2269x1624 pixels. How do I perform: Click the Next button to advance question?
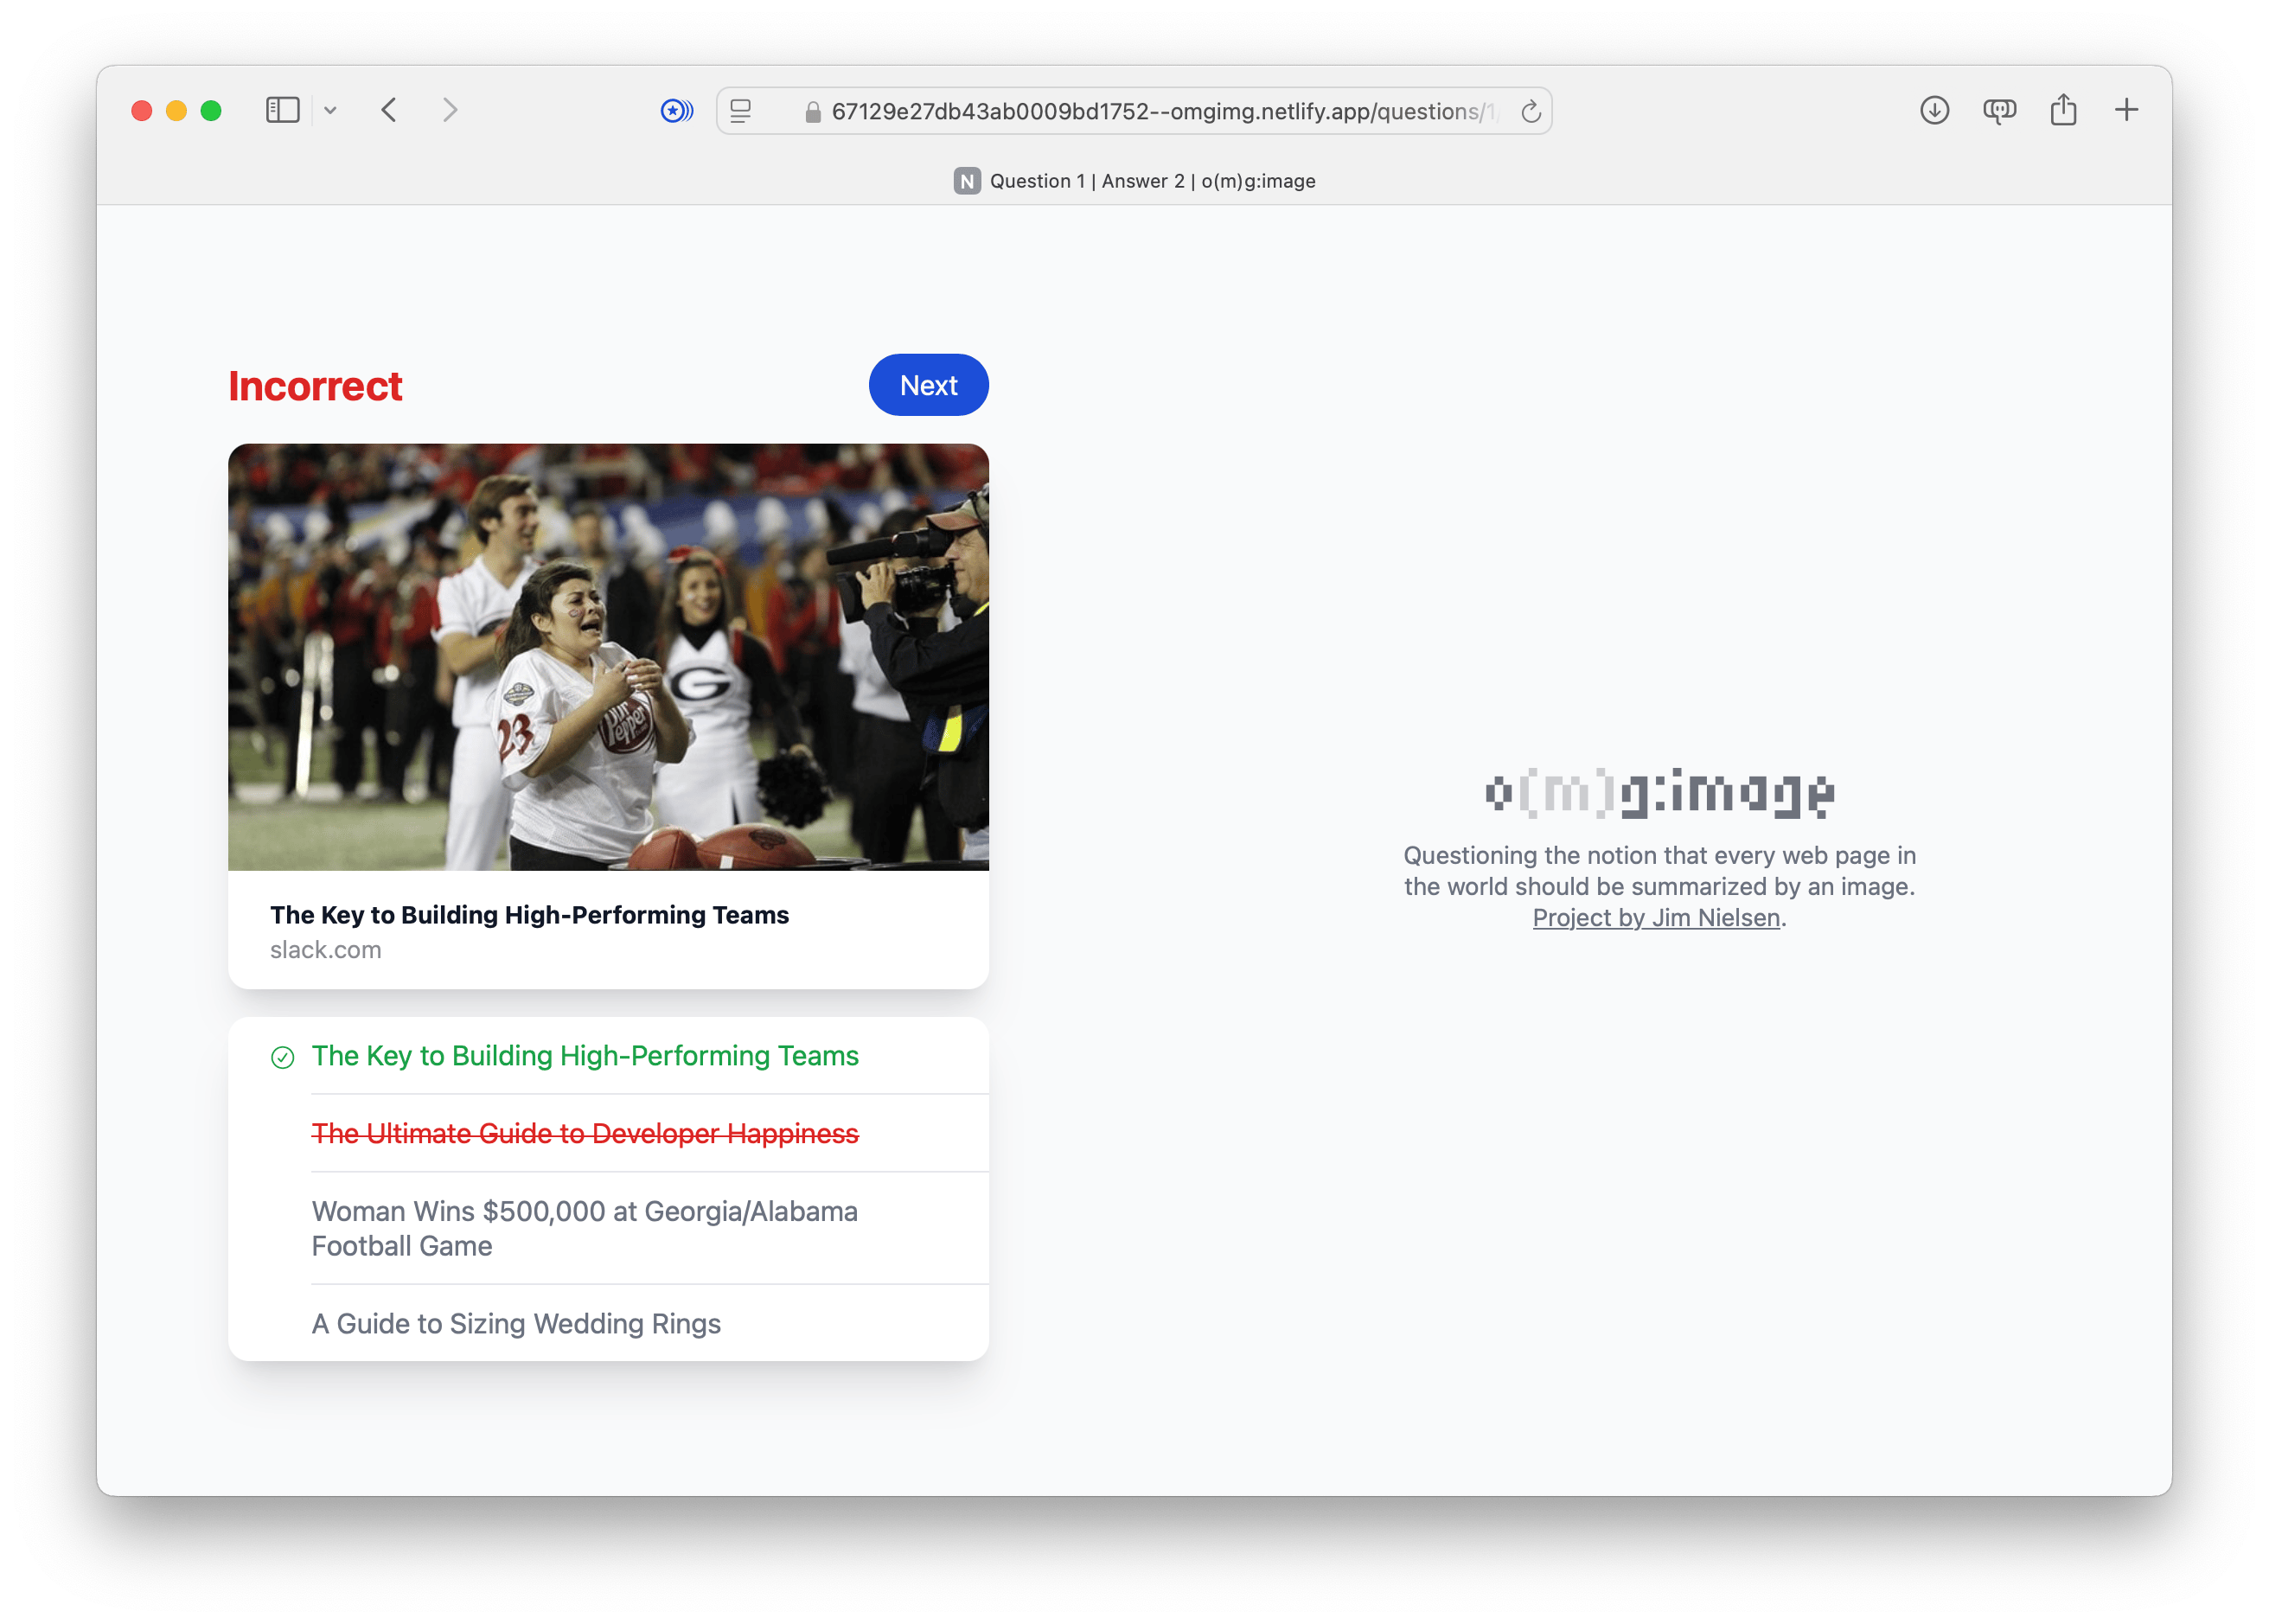click(x=926, y=385)
